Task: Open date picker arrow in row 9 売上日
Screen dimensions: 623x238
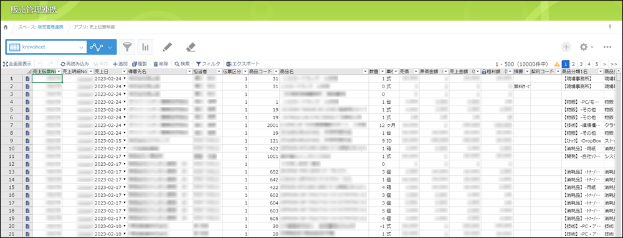Action: coord(125,140)
